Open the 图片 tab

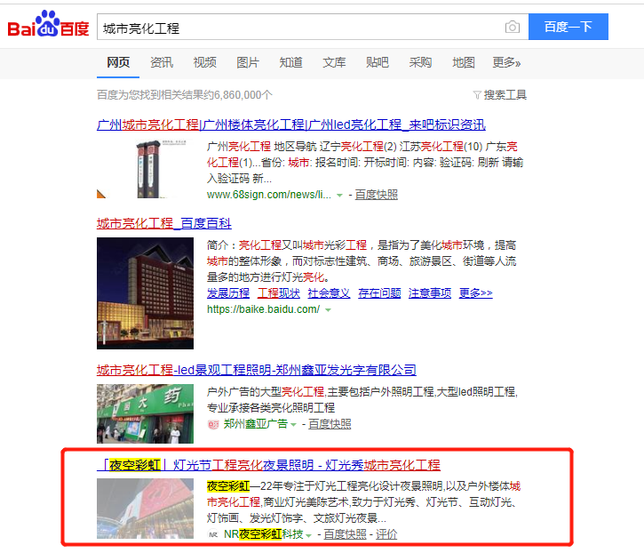tap(248, 62)
